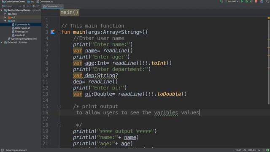The height and width of the screenshot is (152, 270).
Task: Select FirstApp.kt in the project tree
Action: [x=21, y=32]
